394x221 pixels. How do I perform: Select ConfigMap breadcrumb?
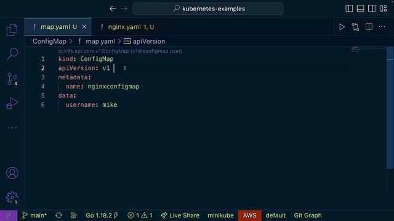click(x=49, y=41)
